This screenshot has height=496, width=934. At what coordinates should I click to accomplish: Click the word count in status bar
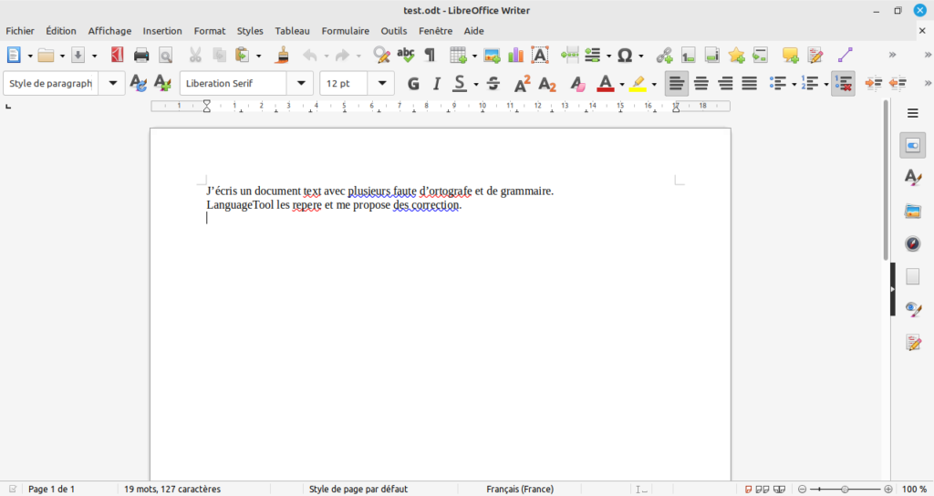coord(172,489)
